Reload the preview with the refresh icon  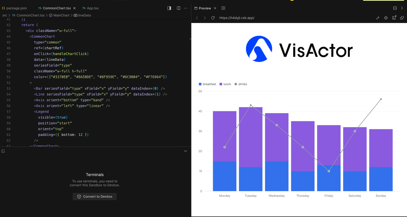click(213, 18)
